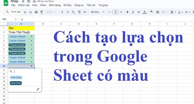
Task: Click the fx formula bar icon
Action: pyautogui.click(x=22, y=19)
